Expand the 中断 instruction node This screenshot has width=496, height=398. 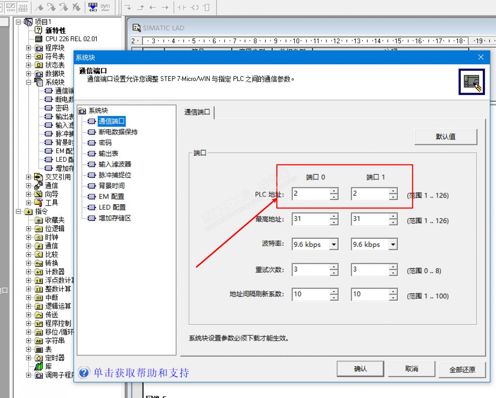point(28,298)
